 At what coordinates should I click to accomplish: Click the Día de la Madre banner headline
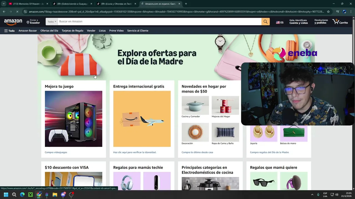pos(157,57)
